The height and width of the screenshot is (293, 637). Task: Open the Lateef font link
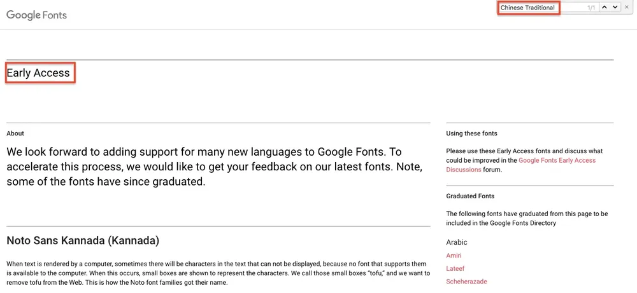(455, 269)
